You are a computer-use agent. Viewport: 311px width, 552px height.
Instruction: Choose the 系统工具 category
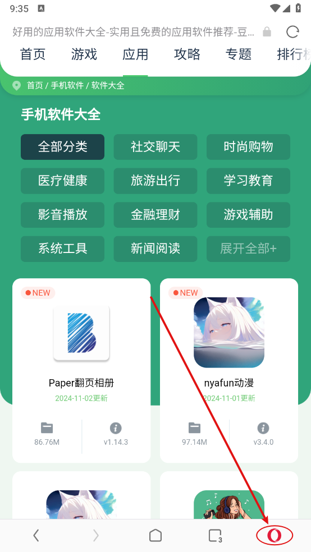click(63, 249)
